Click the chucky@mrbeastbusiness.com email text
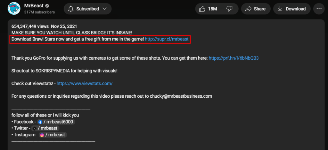328x150 pixels. (x=181, y=96)
